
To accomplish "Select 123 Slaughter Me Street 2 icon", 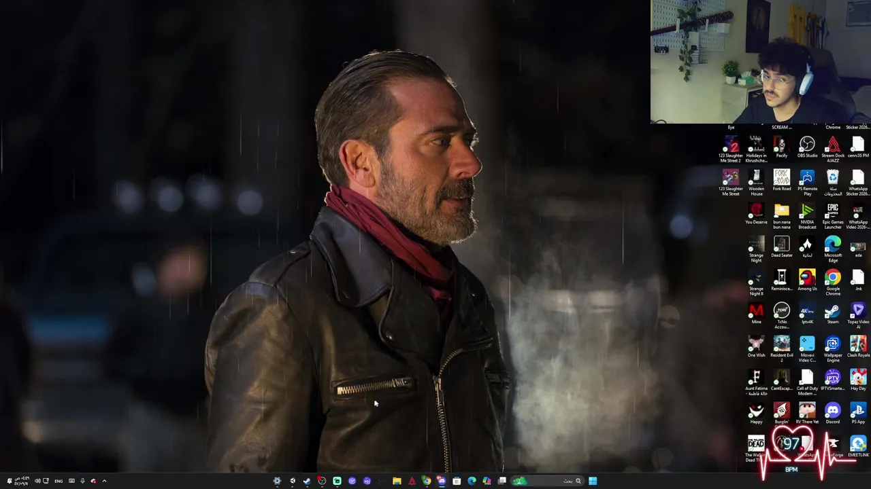I will click(x=730, y=149).
